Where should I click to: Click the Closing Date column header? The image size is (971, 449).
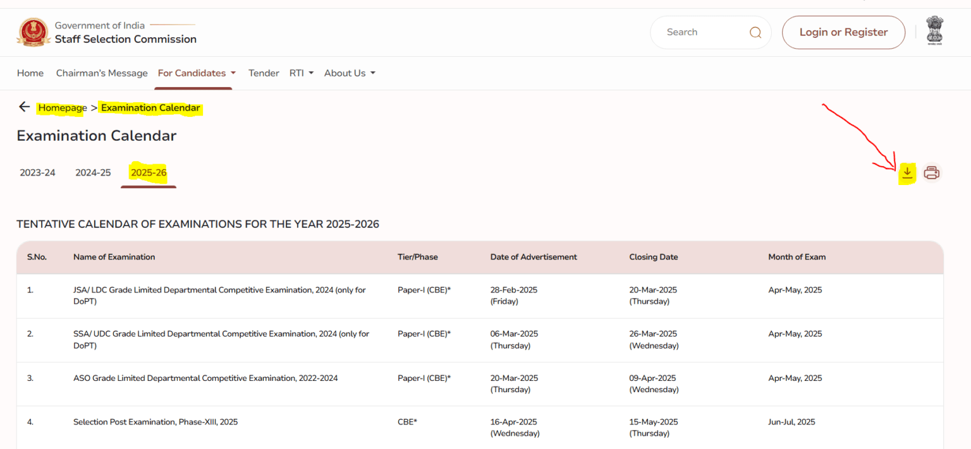(654, 257)
